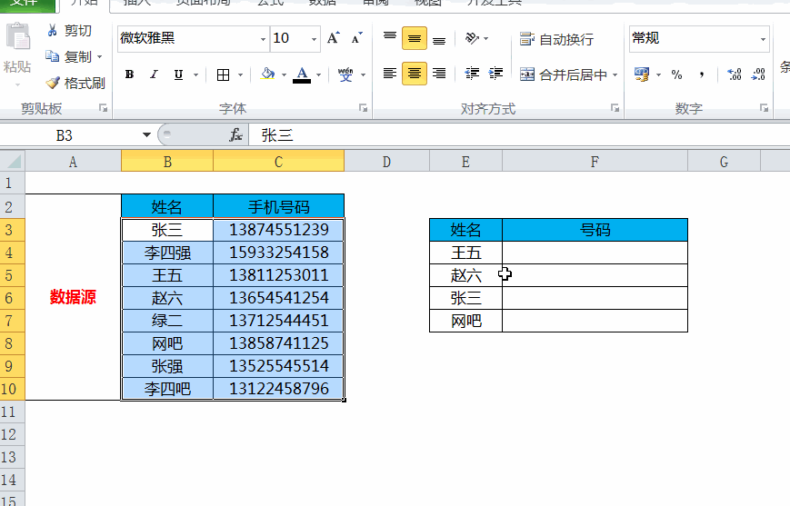
Task: Open the font name dropdown 微软雅黑
Action: click(x=263, y=39)
